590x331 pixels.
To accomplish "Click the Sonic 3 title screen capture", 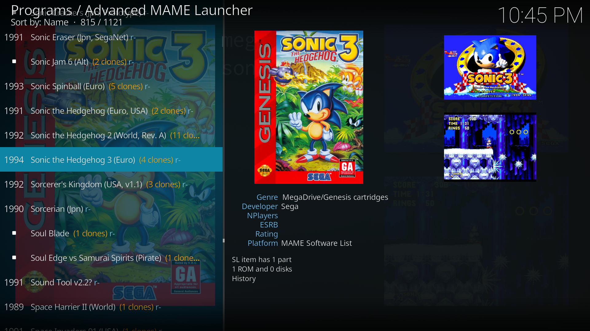I will [x=490, y=67].
